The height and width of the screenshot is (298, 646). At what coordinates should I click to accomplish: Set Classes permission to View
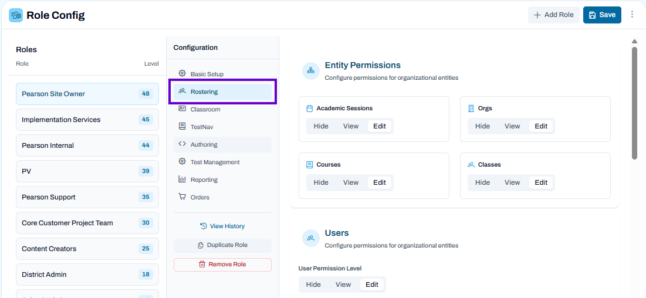point(512,182)
